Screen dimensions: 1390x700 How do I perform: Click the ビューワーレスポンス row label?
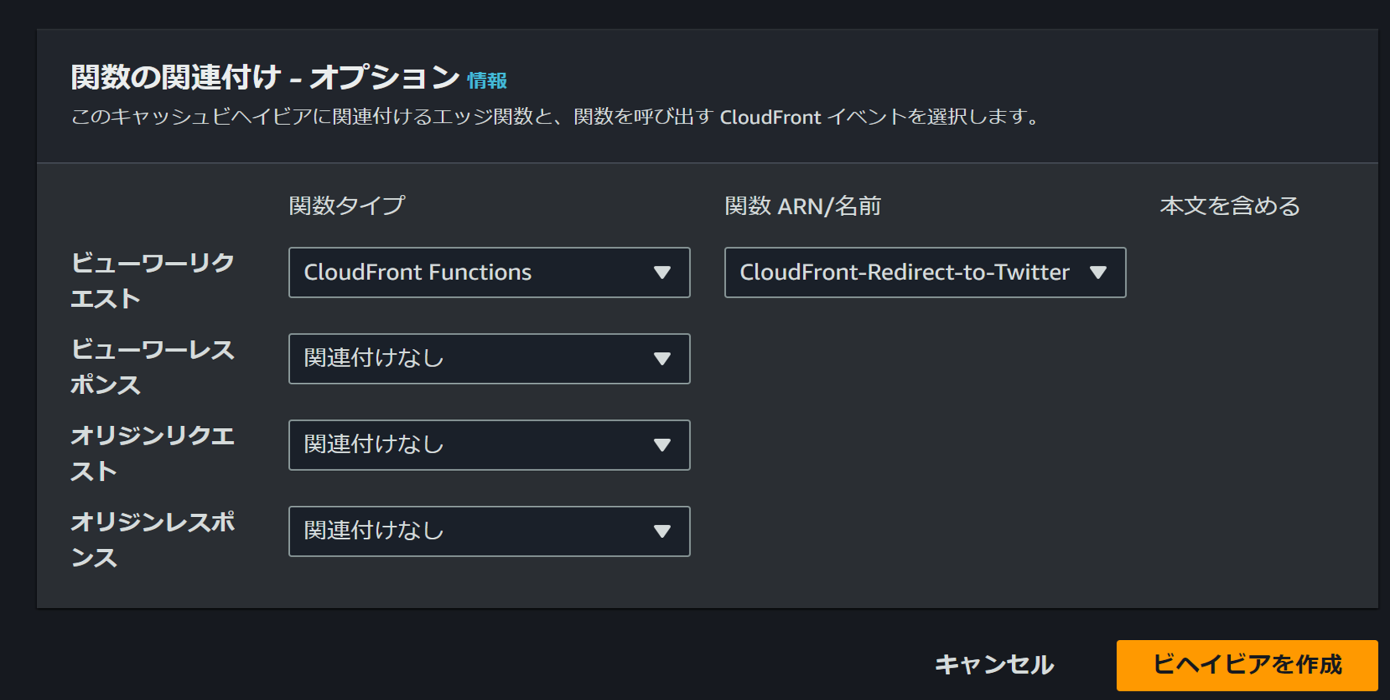pyautogui.click(x=152, y=366)
